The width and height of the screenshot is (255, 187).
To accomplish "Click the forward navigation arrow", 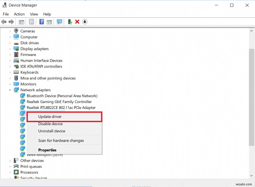I will pyautogui.click(x=12, y=22).
